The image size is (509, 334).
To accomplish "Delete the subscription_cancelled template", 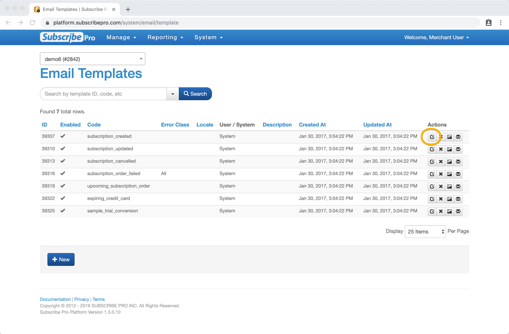I will click(441, 162).
